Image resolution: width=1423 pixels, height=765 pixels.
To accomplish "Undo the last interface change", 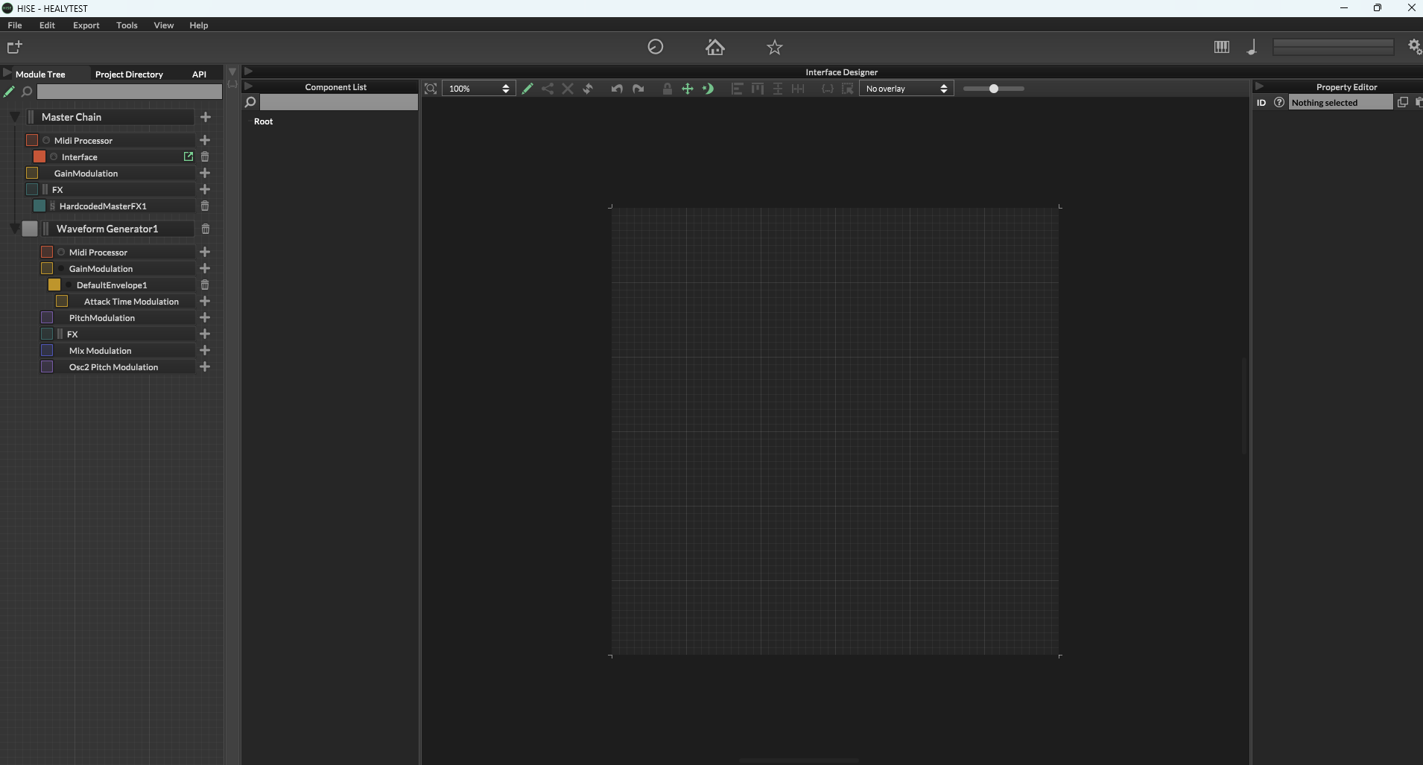I will (617, 89).
